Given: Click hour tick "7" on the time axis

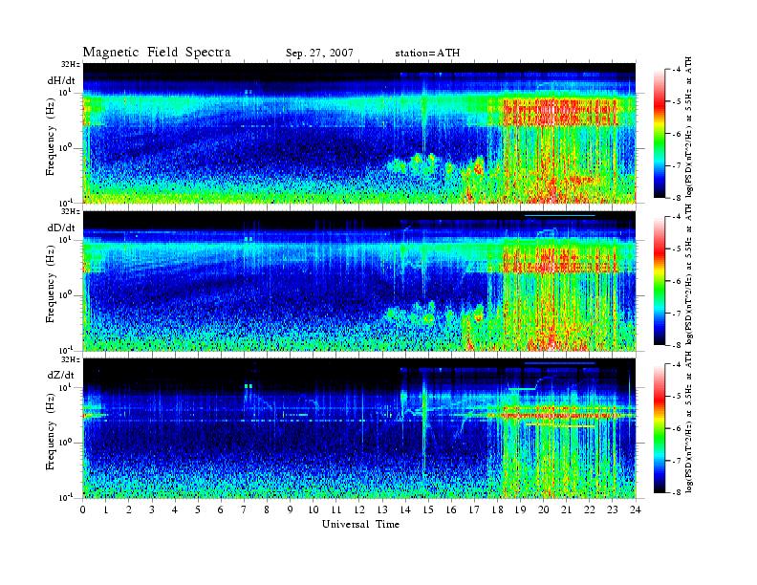Looking at the screenshot, I should [245, 509].
